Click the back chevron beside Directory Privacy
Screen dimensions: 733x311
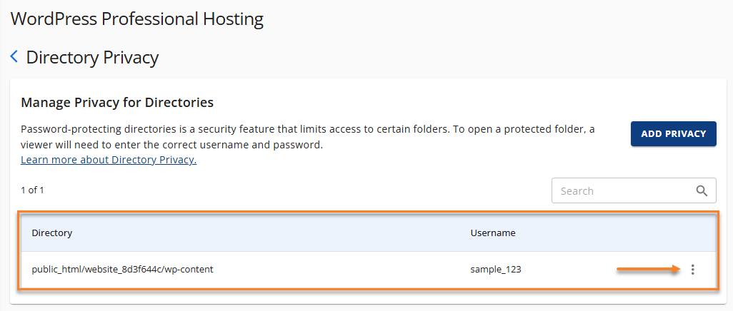[x=14, y=57]
